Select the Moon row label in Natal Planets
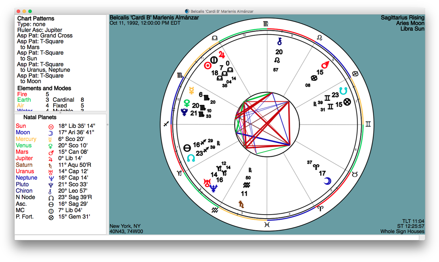Image resolution: width=439 pixels, height=262 pixels. pos(23,132)
